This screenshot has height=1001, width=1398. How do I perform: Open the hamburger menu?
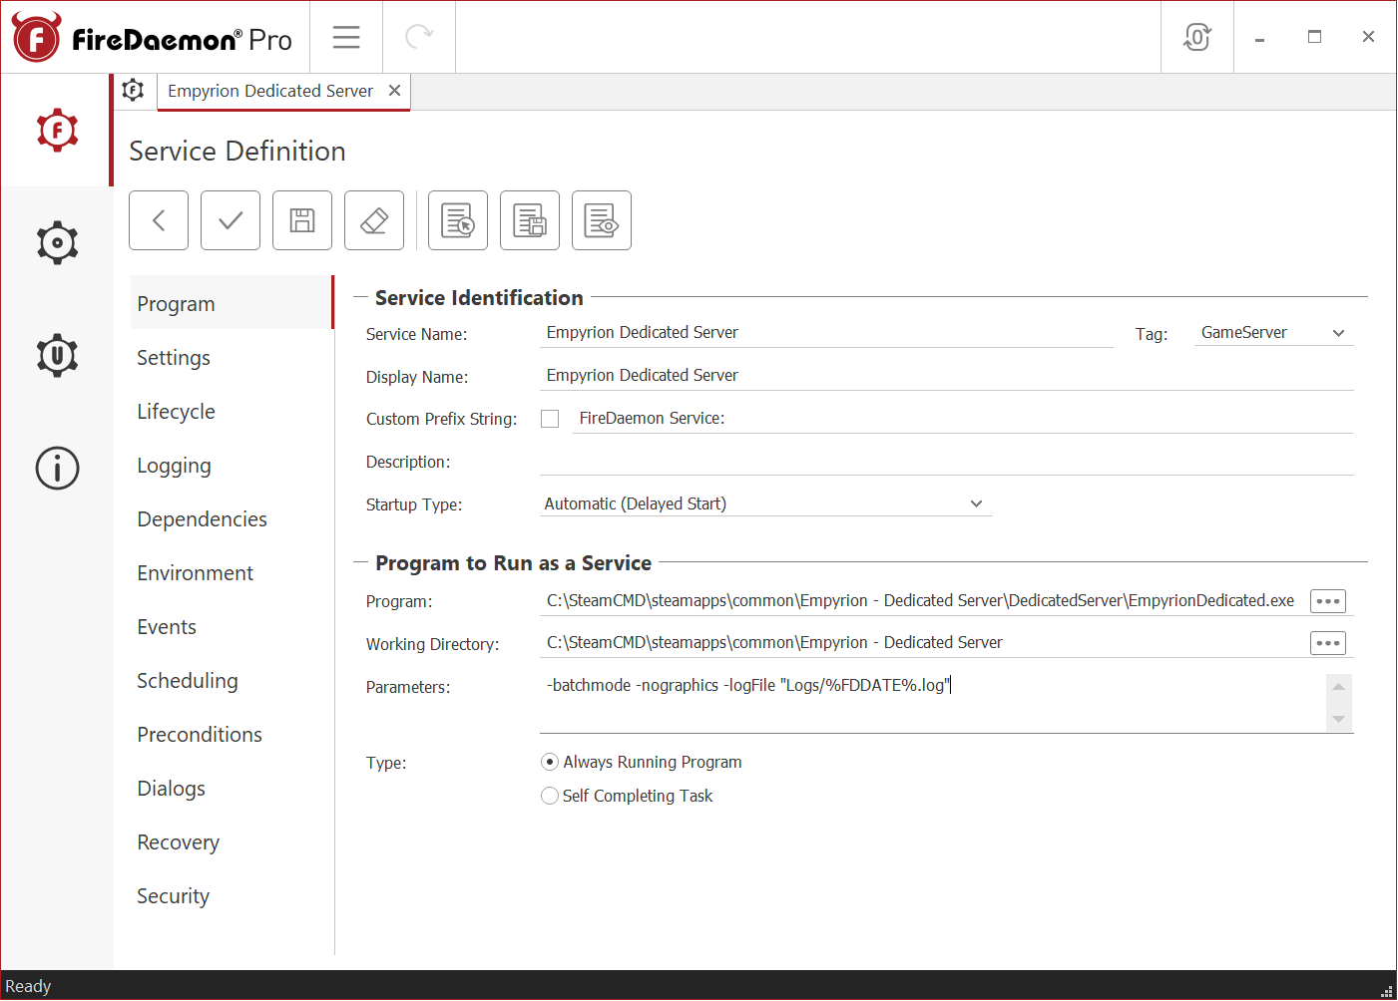click(346, 37)
